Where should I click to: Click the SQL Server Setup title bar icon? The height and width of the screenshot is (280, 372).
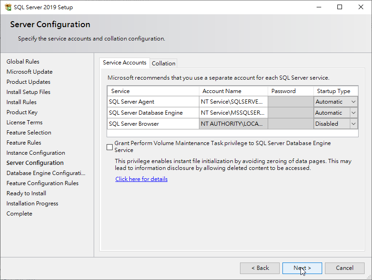tap(8, 7)
